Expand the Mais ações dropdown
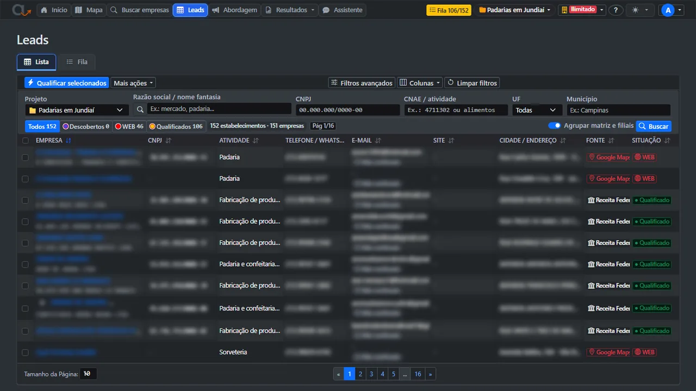Viewport: 696px width, 391px height. (133, 83)
